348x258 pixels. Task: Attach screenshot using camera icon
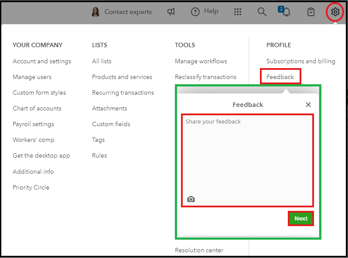[191, 199]
